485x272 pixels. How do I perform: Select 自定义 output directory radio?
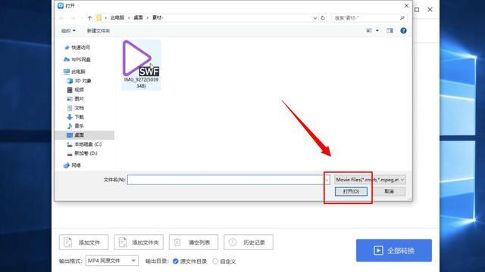pyautogui.click(x=215, y=261)
